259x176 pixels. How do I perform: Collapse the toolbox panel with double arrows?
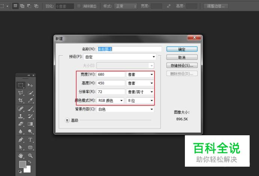(29, 75)
